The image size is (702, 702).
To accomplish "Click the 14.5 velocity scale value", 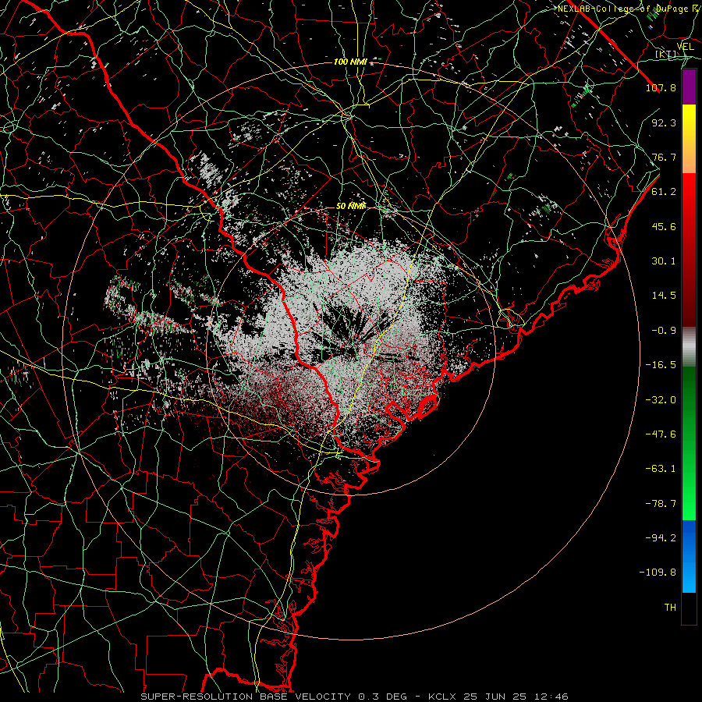I will [664, 296].
